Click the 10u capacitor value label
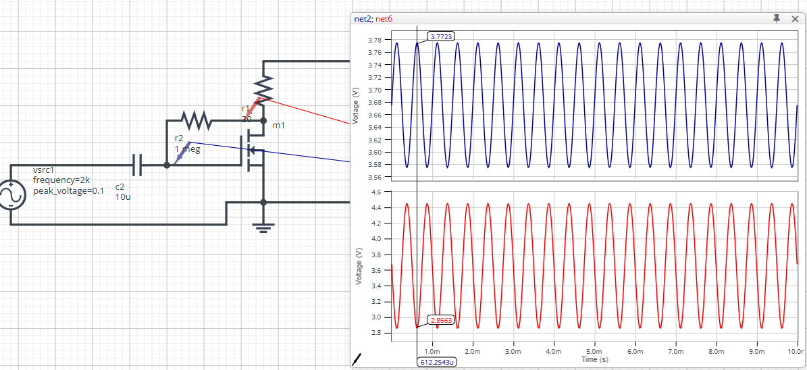 click(x=122, y=196)
